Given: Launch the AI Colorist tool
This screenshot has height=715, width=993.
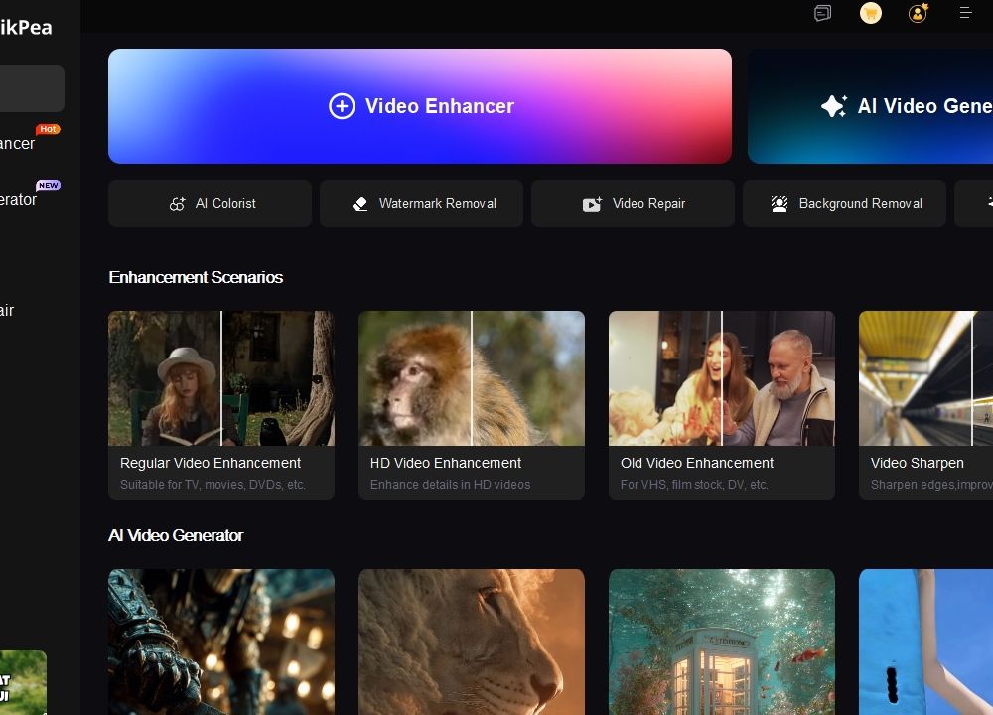Looking at the screenshot, I should (210, 204).
